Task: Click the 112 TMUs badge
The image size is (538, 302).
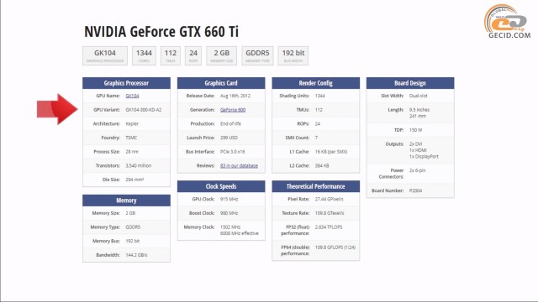Action: [170, 55]
